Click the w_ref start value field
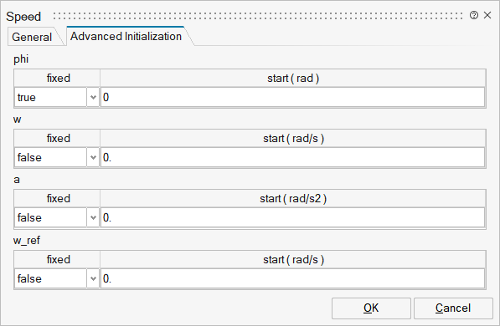 [293, 278]
